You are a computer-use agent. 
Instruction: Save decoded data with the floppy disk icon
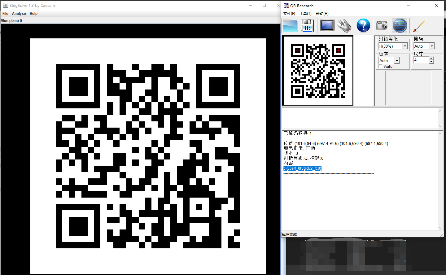click(307, 25)
